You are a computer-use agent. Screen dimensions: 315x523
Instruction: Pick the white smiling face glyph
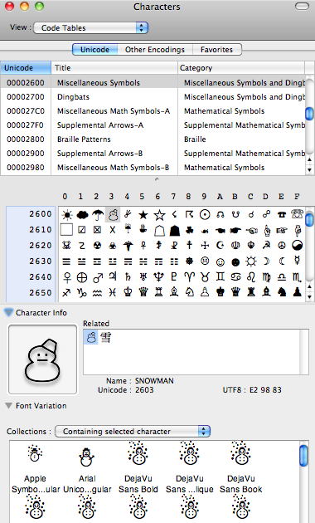click(220, 261)
